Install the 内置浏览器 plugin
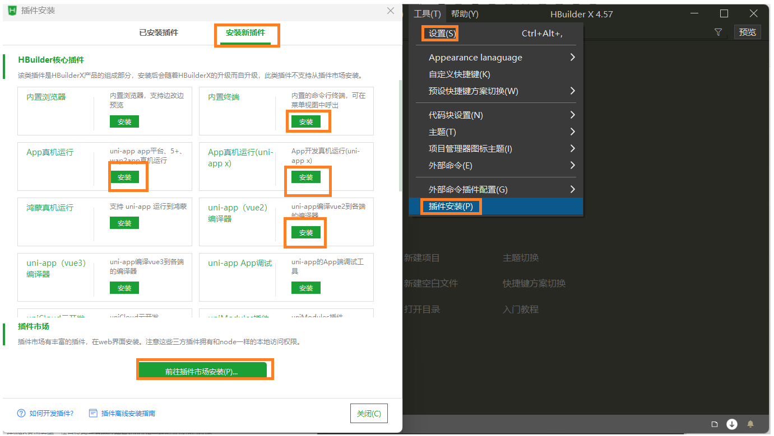 coord(124,121)
